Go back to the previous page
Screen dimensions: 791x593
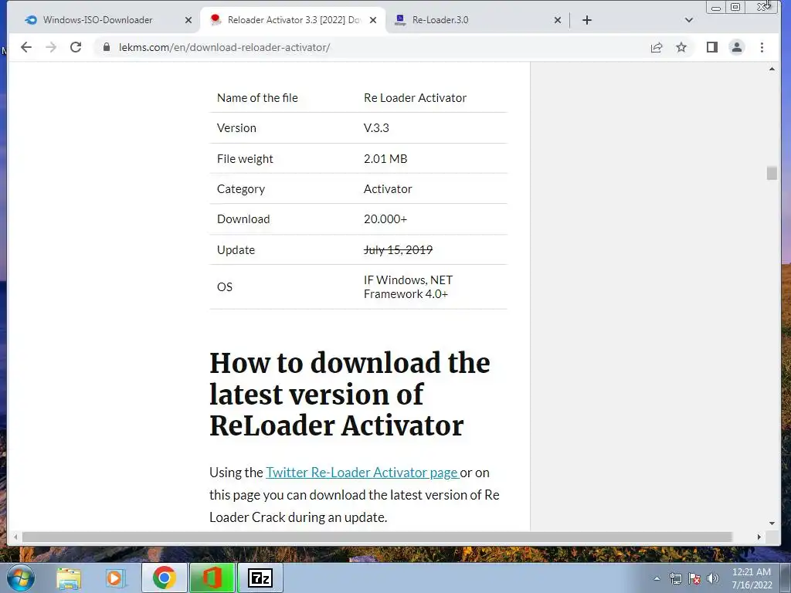pos(26,47)
